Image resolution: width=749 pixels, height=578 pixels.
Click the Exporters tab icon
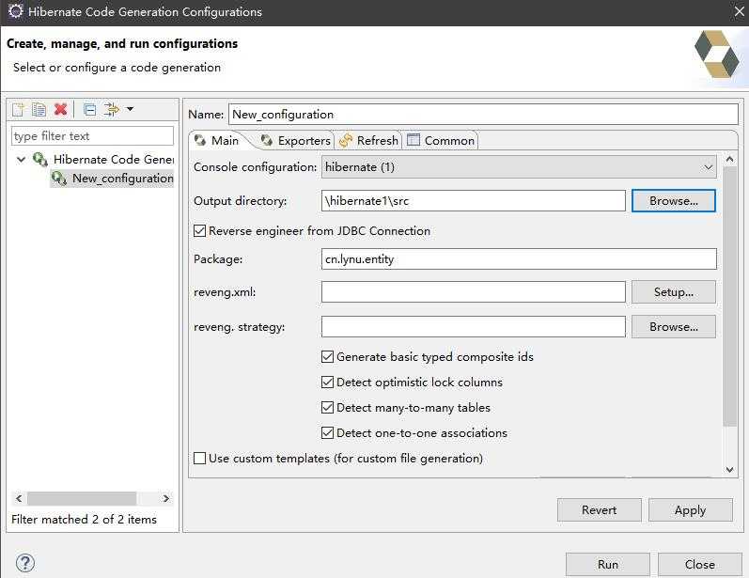(x=267, y=140)
